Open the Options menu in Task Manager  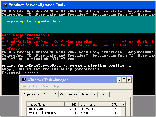coord(35,86)
